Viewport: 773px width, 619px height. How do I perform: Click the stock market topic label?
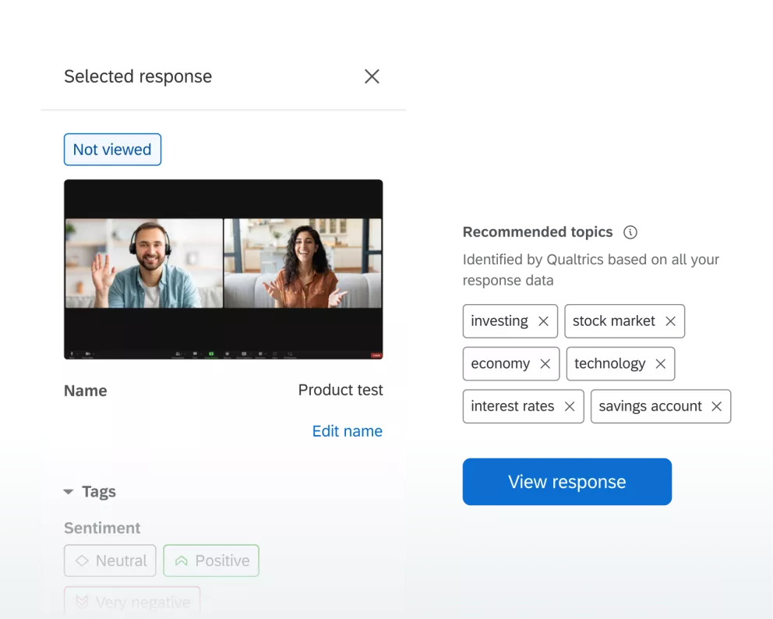614,321
